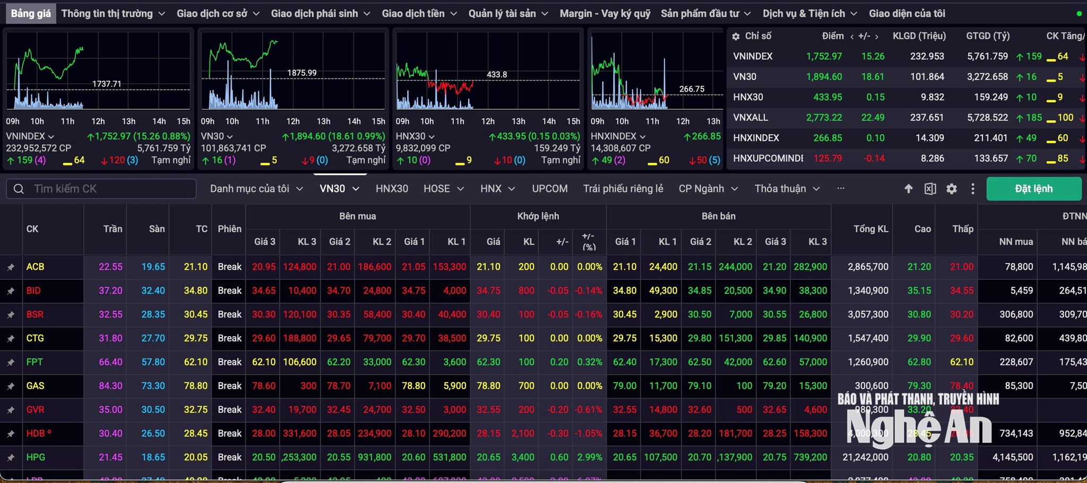Click the Excel export icon
Screen dimensions: 1087x483
[x=930, y=189]
